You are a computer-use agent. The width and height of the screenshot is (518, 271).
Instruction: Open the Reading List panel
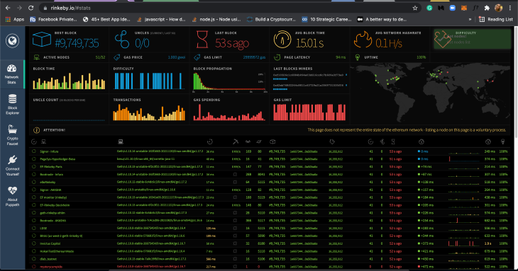495,19
